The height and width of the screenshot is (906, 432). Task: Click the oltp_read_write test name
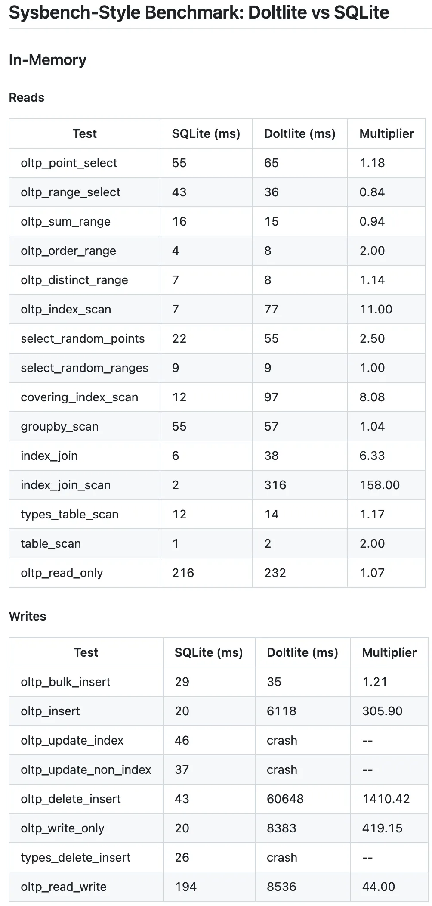click(x=64, y=887)
